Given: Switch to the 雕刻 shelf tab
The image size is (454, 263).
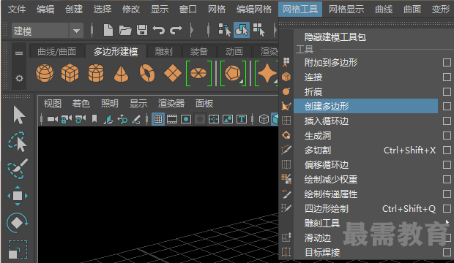Looking at the screenshot, I should [164, 52].
